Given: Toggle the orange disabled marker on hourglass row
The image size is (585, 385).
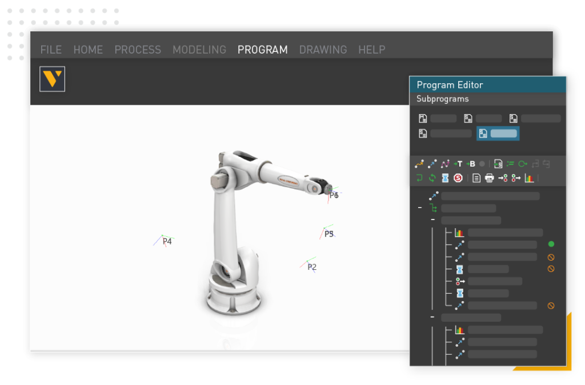Looking at the screenshot, I should [551, 269].
